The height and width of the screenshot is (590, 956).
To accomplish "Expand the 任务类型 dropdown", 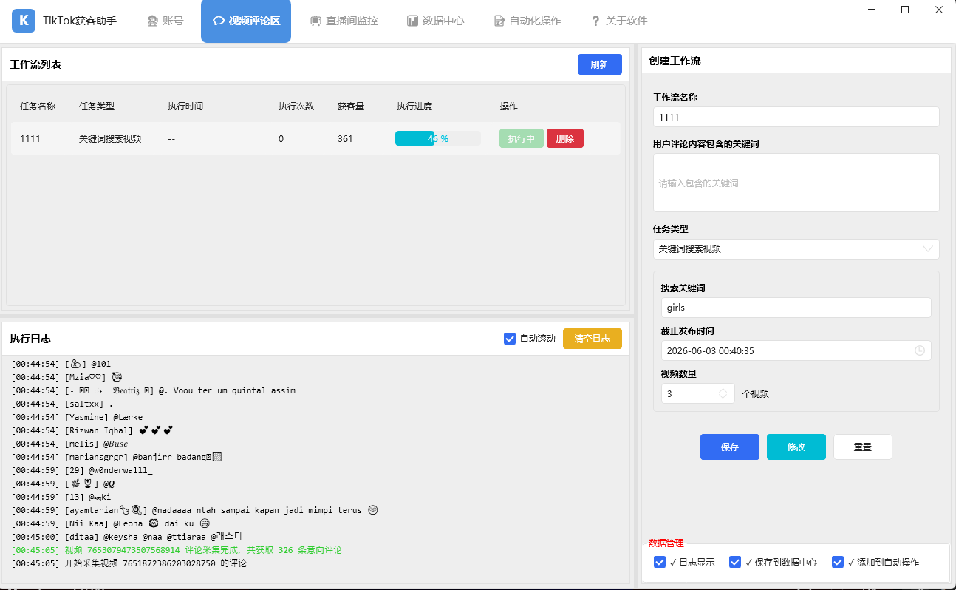I will click(x=796, y=249).
